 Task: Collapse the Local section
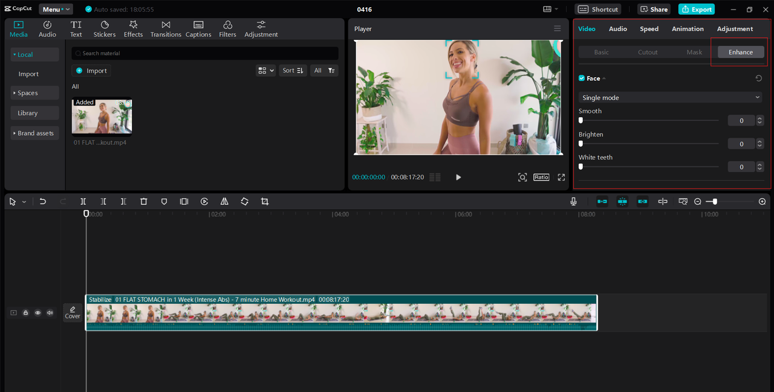pyautogui.click(x=34, y=54)
